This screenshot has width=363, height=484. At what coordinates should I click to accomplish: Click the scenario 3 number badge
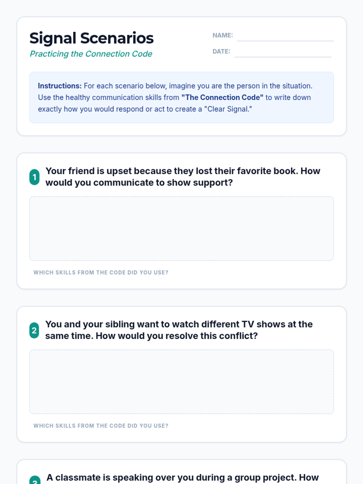pos(35,481)
